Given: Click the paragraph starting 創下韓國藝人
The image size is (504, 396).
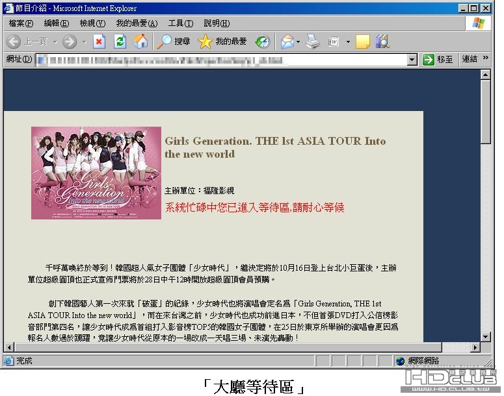Looking at the screenshot, I should click(213, 321).
